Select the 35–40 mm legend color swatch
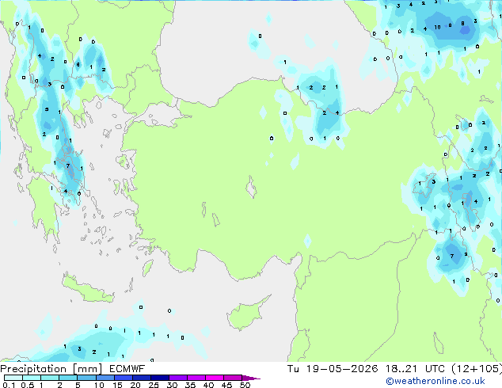The width and height of the screenshot is (502, 388). 196,378
